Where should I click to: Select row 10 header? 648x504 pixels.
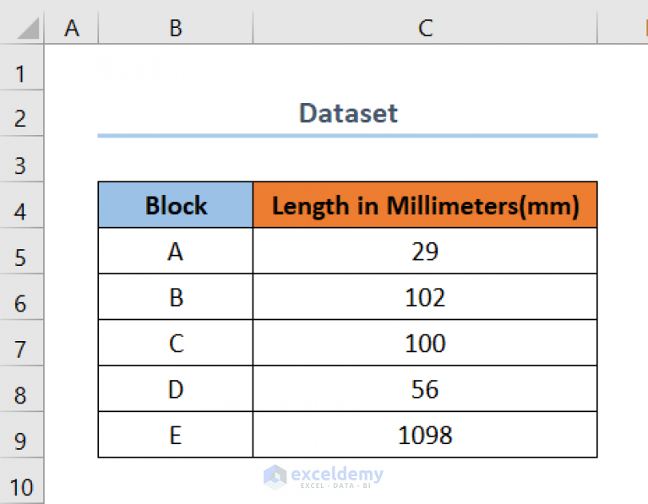coord(22,487)
